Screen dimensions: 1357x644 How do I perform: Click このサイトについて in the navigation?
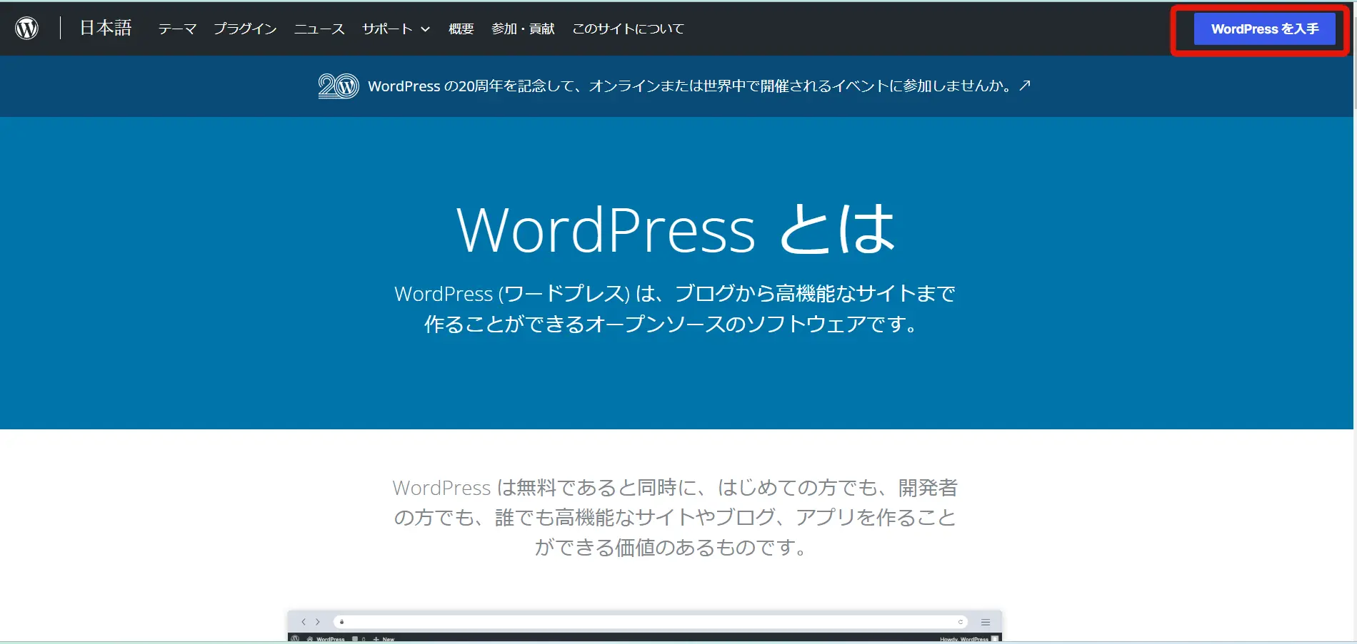(627, 29)
